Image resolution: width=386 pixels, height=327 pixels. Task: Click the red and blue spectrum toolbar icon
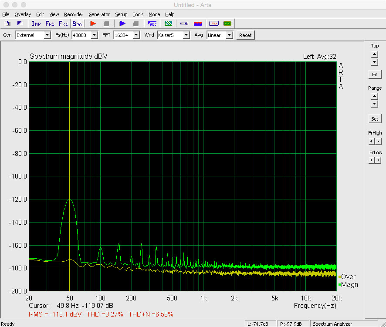[198, 24]
